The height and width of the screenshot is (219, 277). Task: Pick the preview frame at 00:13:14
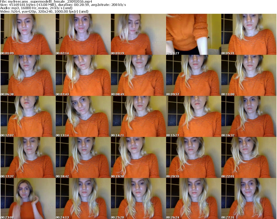point(83,116)
